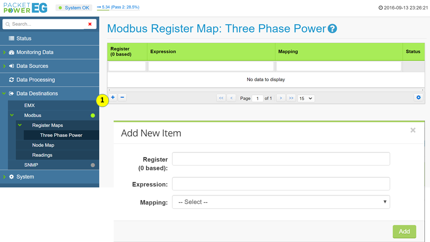This screenshot has height=242, width=430.
Task: Open the Mapping select dropdown
Action: tap(281, 202)
